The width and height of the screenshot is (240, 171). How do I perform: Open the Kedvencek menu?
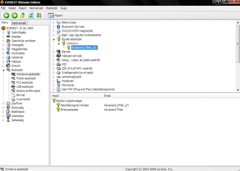click(x=36, y=8)
